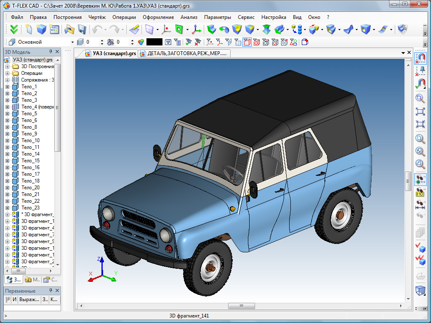The width and height of the screenshot is (431, 323).
Task: Expand the Сопряжения node
Action: point(8,80)
